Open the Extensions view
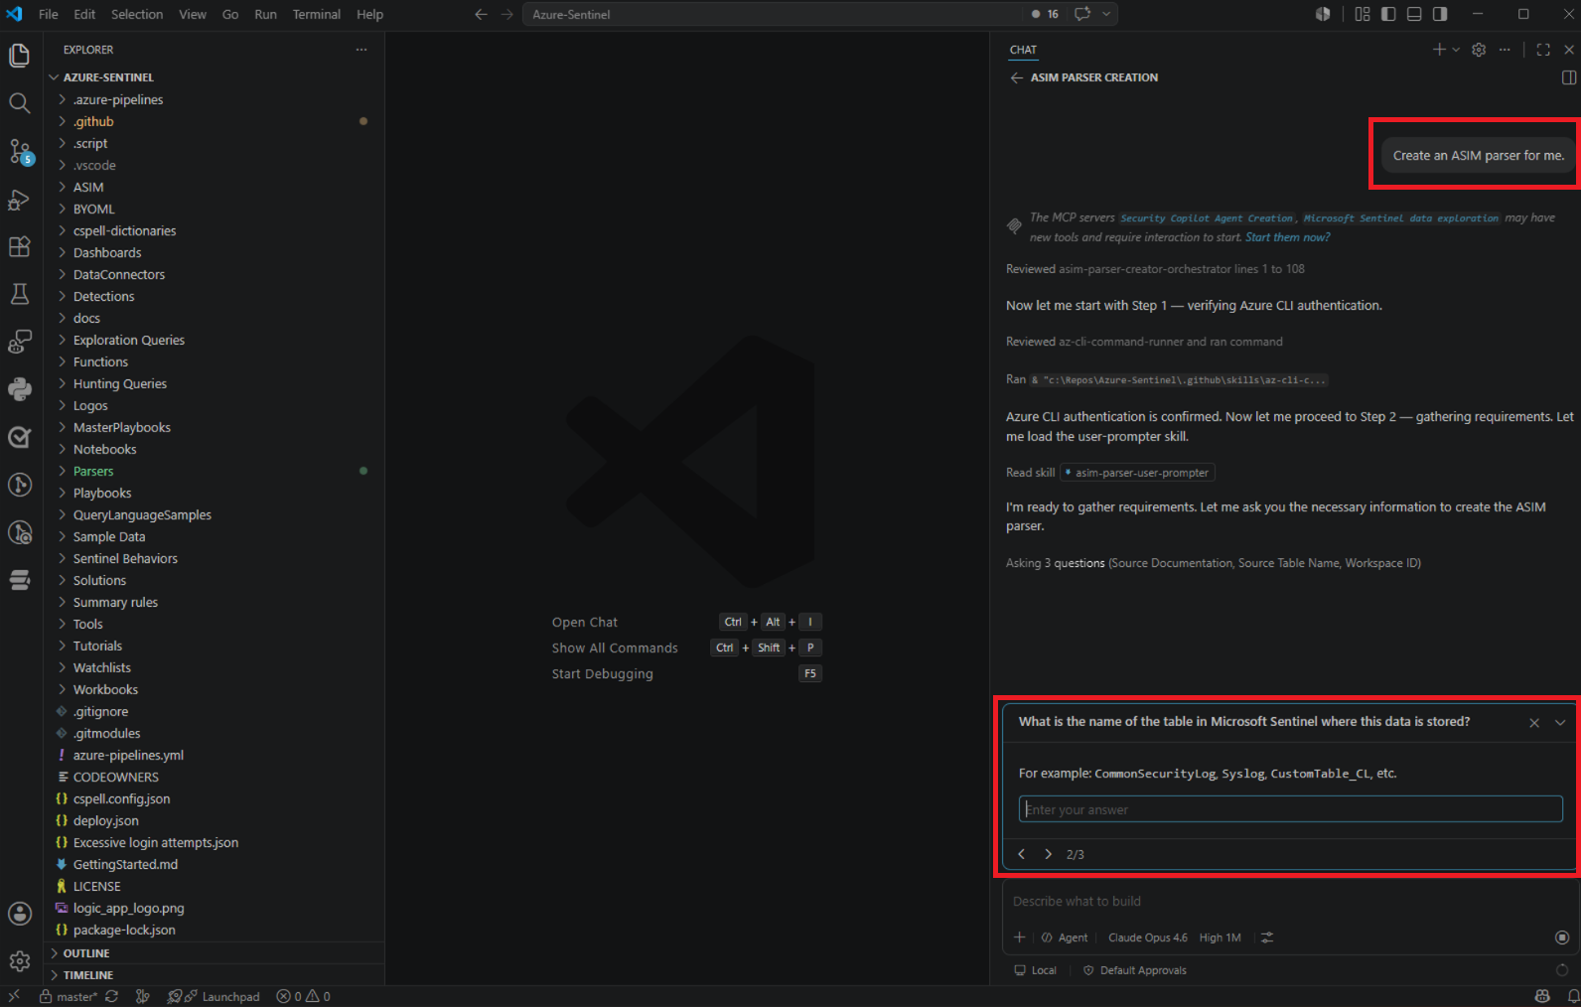 click(20, 246)
